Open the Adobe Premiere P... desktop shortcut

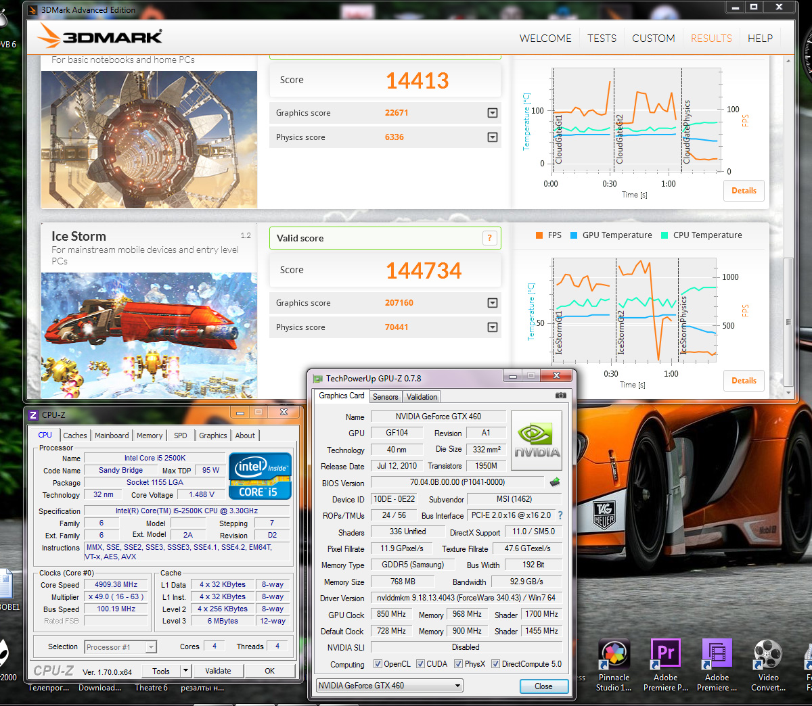click(x=666, y=665)
